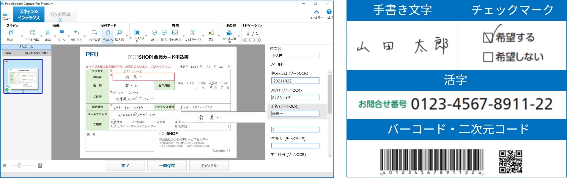Go to first page navigation arrow
The image size is (567, 178).
click(x=245, y=40)
